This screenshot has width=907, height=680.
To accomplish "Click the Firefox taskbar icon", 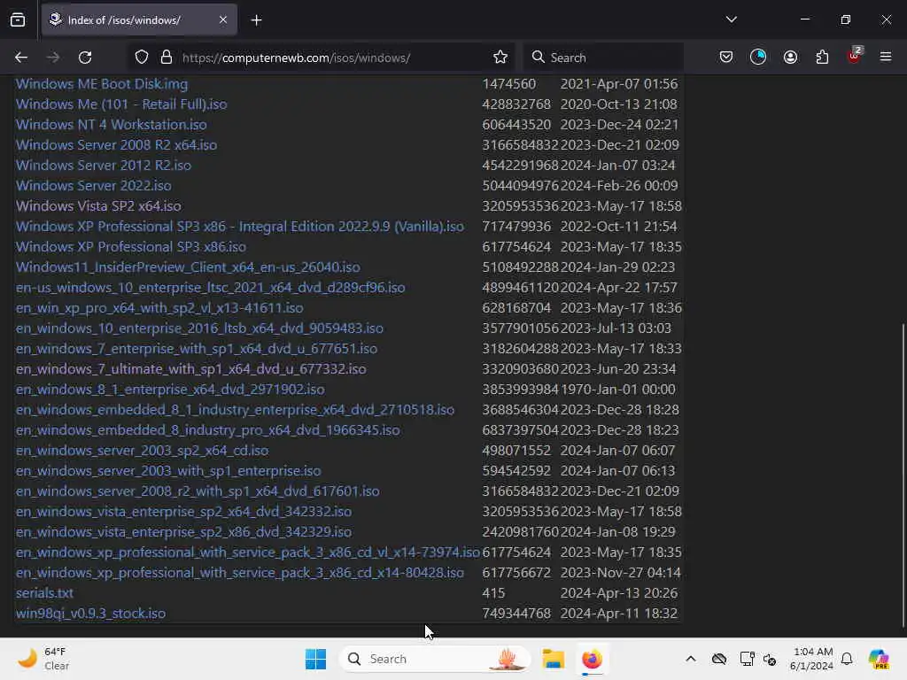I will click(592, 659).
